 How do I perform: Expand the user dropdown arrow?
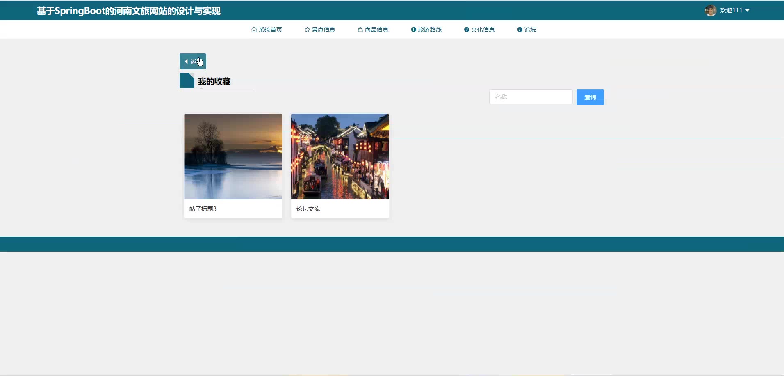pos(747,10)
